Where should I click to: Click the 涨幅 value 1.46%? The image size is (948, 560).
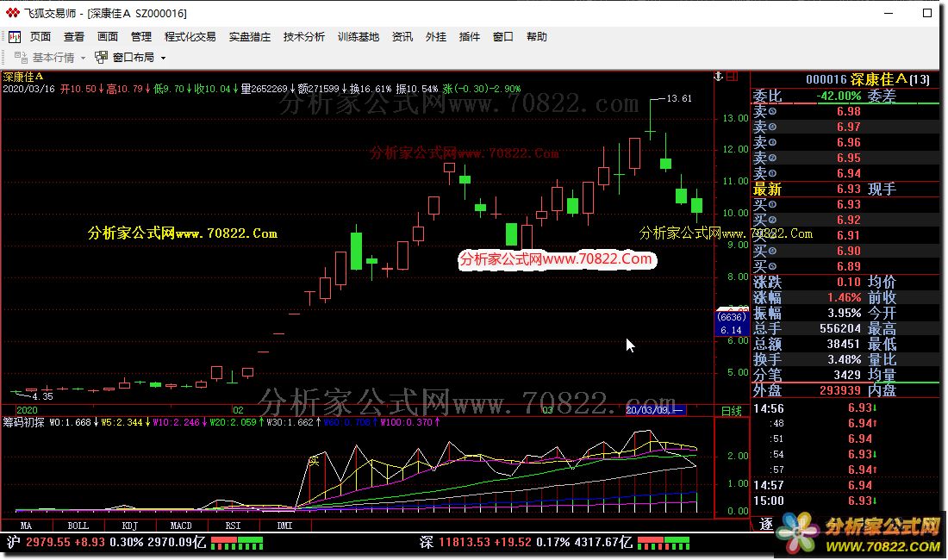(x=844, y=298)
